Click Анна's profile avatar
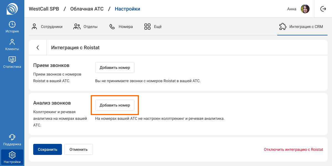332x166 pixels. click(305, 9)
